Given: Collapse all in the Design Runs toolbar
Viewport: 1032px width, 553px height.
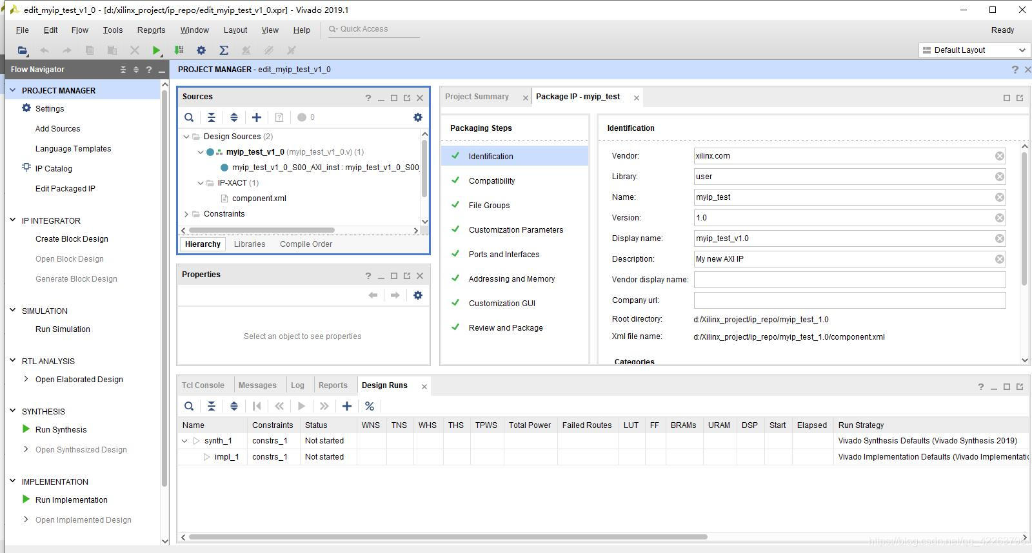Looking at the screenshot, I should click(x=212, y=406).
